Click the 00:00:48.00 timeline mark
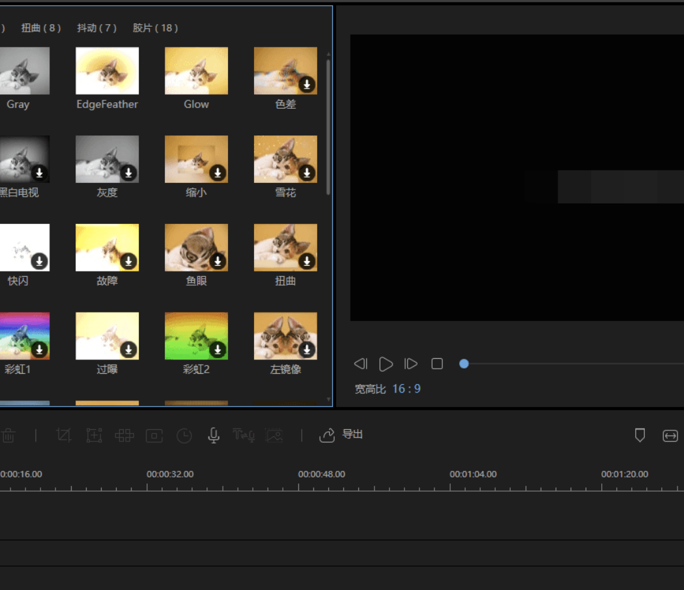The width and height of the screenshot is (684, 590). coord(322,474)
